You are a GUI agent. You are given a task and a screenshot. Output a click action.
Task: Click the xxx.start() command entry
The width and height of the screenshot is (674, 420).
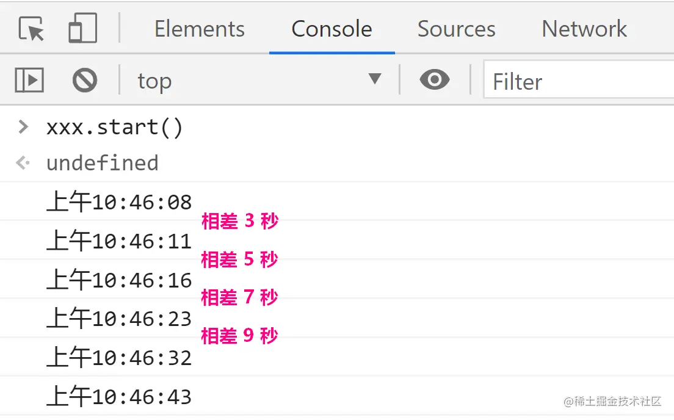(x=115, y=128)
